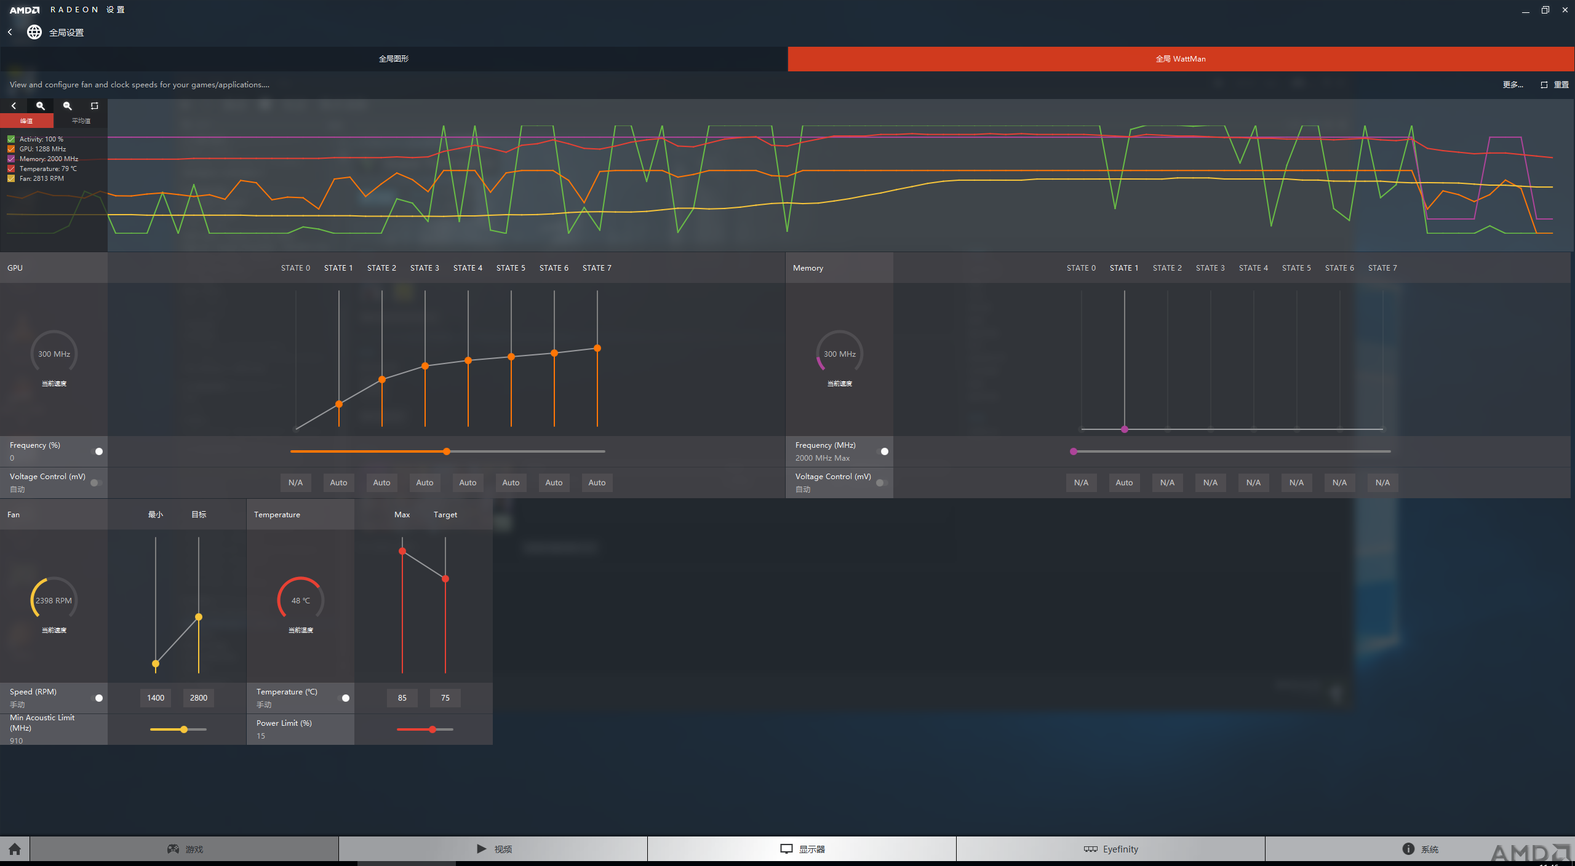This screenshot has width=1575, height=866.
Task: Zoom in on the performance graph
Action: (41, 106)
